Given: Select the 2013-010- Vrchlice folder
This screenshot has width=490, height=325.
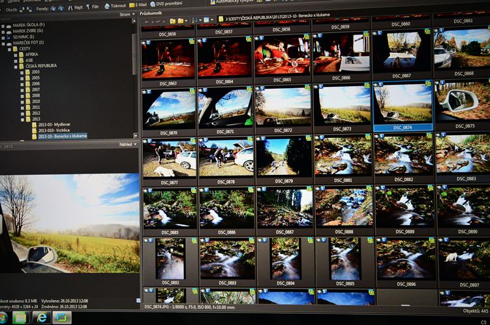Looking at the screenshot, I should click(54, 131).
